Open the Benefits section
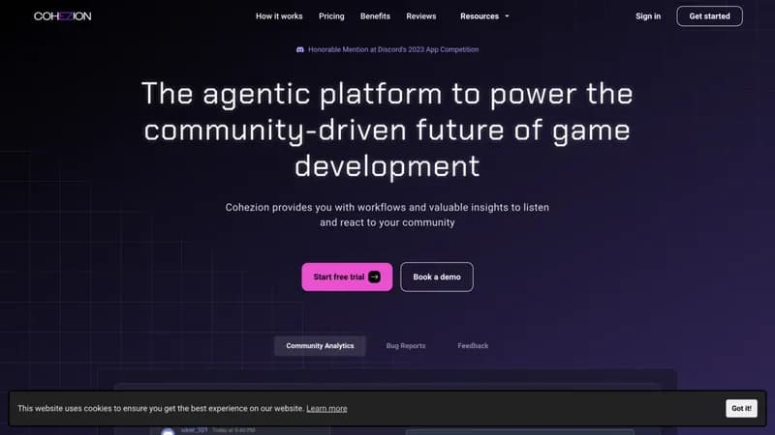The height and width of the screenshot is (435, 775). coord(375,16)
